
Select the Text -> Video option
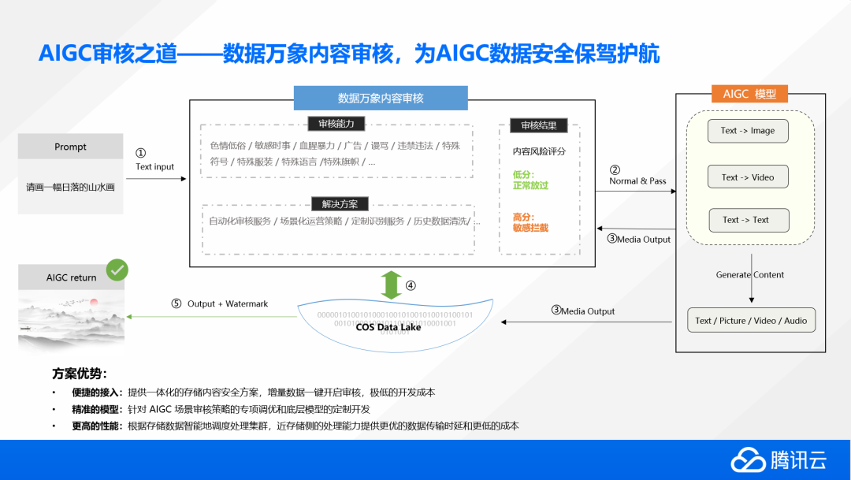pos(747,176)
